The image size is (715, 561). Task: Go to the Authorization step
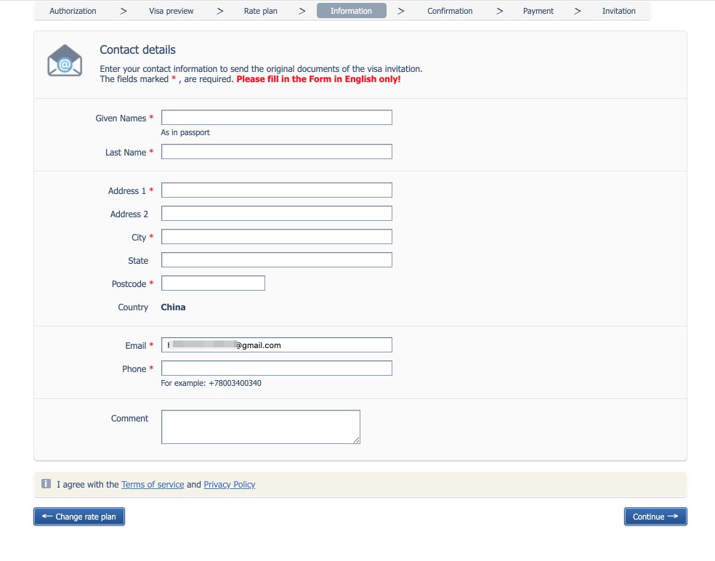pyautogui.click(x=73, y=11)
